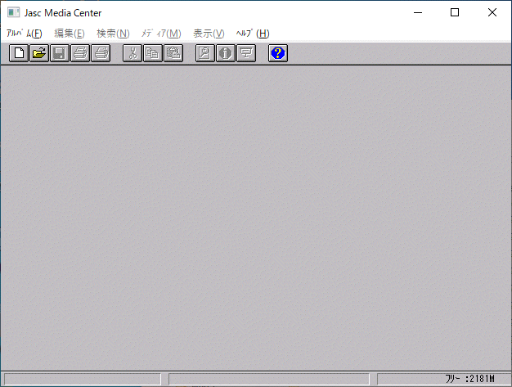The height and width of the screenshot is (387, 512).
Task: Click the clipboard paste icon
Action: (173, 53)
